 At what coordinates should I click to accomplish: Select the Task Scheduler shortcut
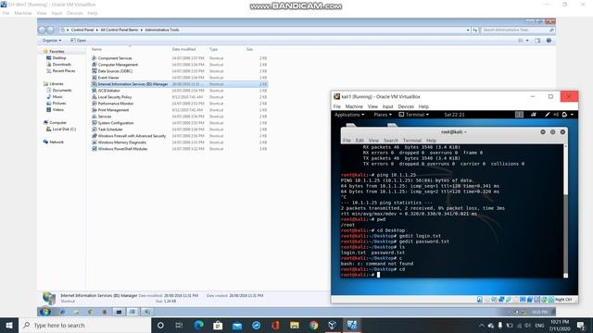110,129
